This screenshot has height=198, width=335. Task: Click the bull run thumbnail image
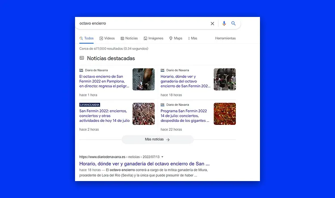[x=143, y=79]
